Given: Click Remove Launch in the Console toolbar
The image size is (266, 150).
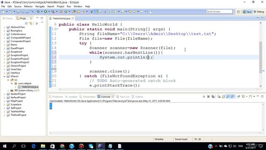Looking at the screenshot, I should (208, 97).
